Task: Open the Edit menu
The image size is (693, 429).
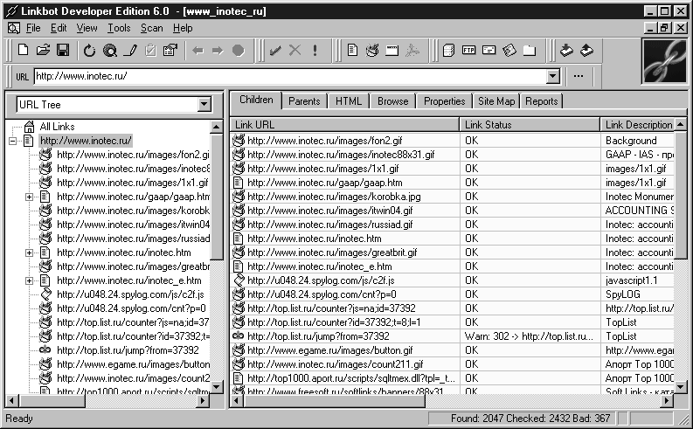Action: click(x=59, y=28)
